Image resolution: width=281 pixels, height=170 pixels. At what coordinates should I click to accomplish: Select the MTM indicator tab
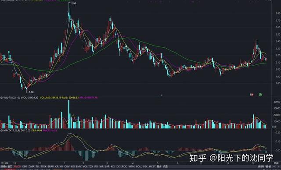[132, 166]
